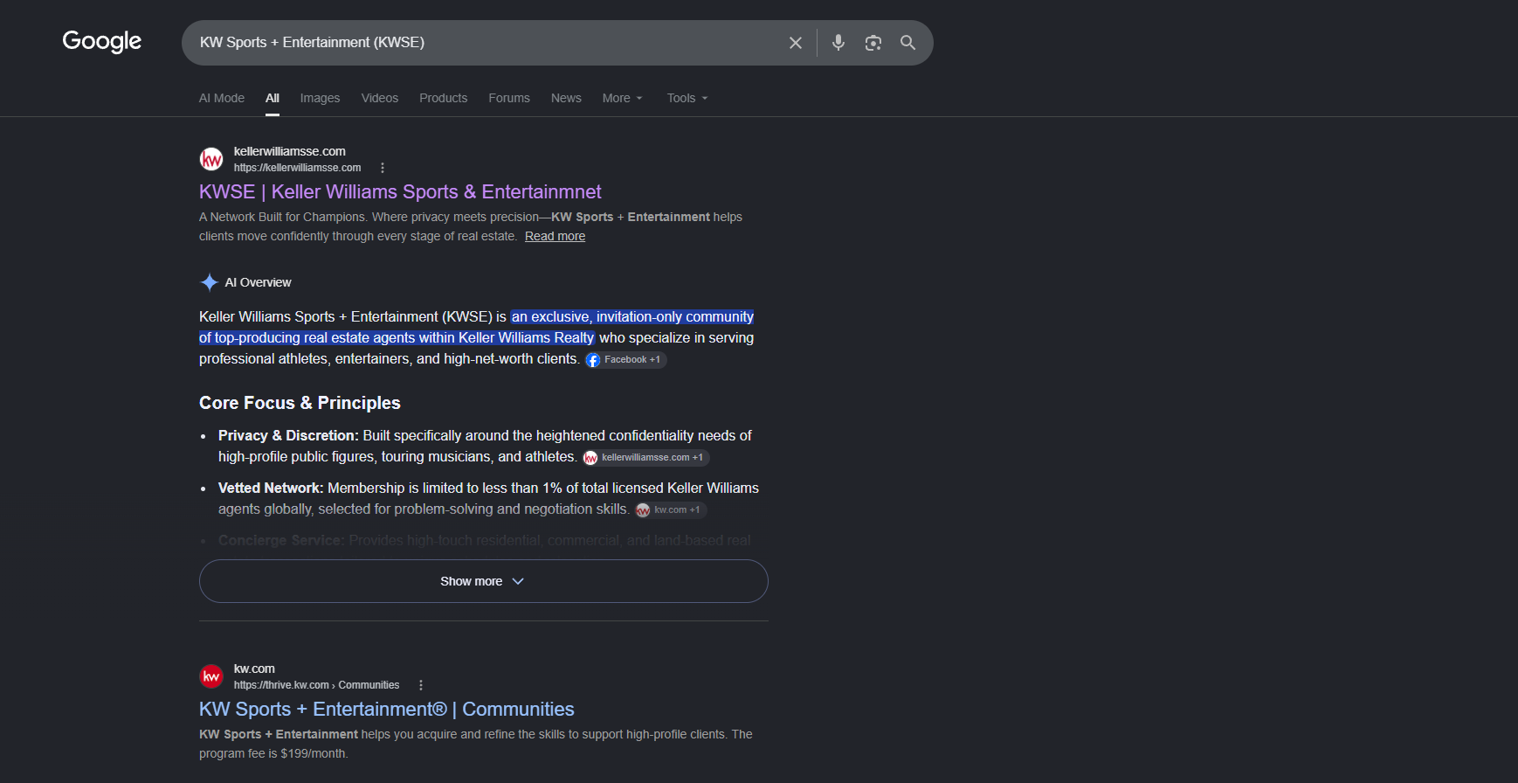The height and width of the screenshot is (783, 1518).
Task: Click Read more in first result snippet
Action: (555, 237)
